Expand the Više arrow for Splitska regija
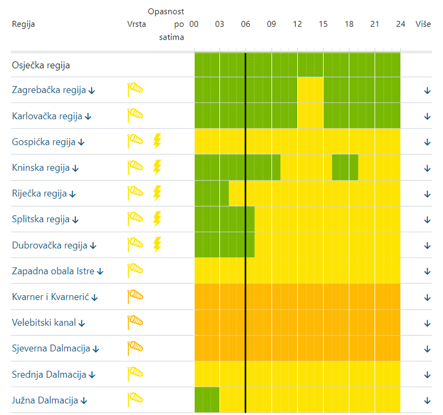 427,220
